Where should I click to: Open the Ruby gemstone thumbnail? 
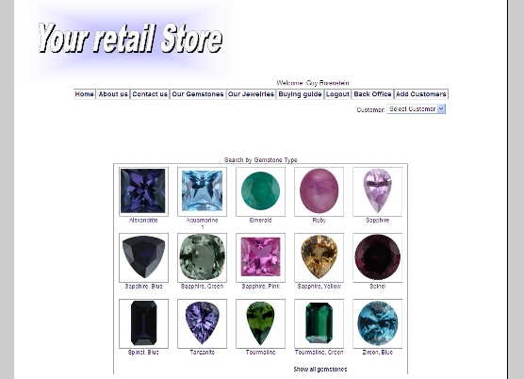point(319,191)
